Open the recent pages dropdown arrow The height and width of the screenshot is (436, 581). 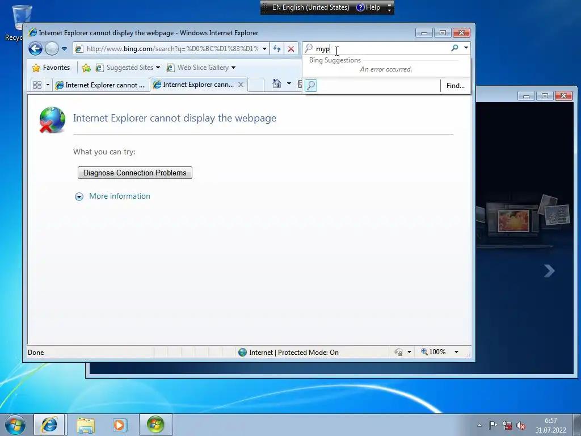pyautogui.click(x=64, y=49)
